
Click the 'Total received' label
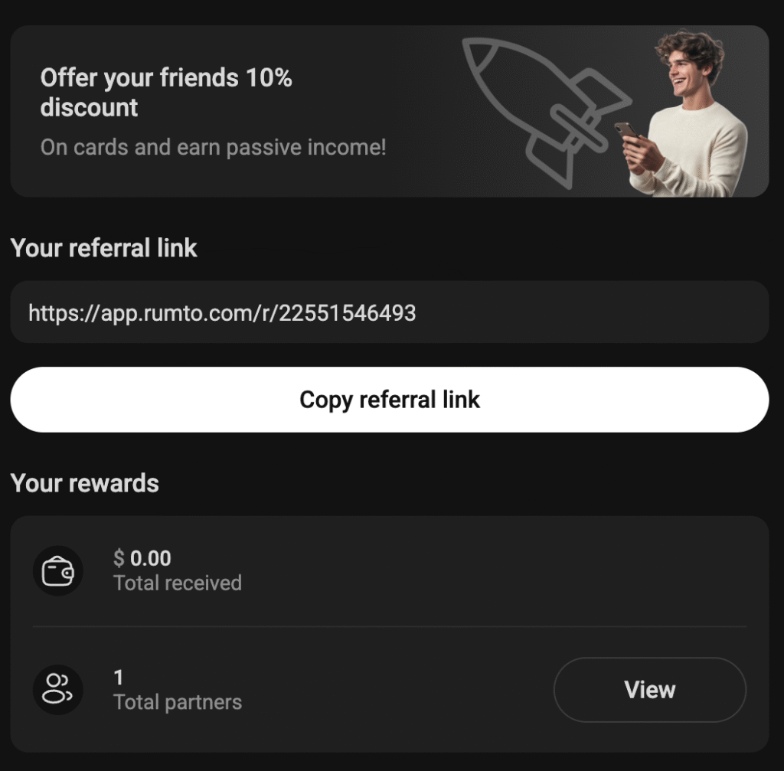coord(178,583)
